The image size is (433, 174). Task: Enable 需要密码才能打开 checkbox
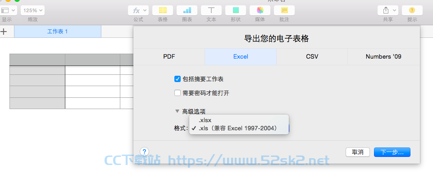(x=177, y=93)
